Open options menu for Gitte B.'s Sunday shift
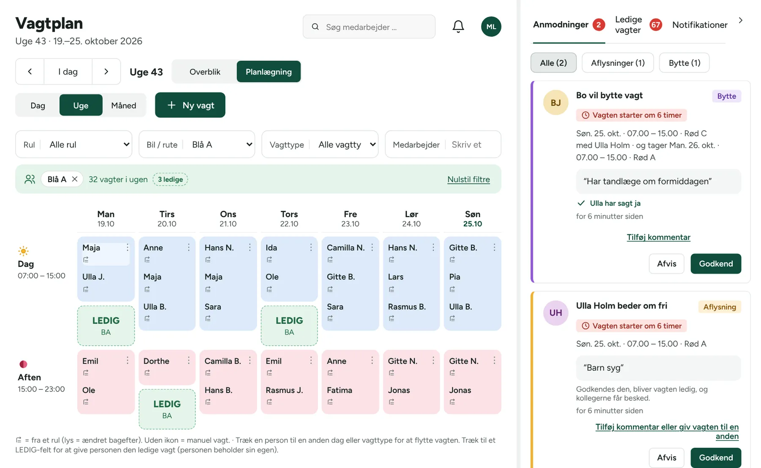This screenshot has height=468, width=761. tap(494, 248)
